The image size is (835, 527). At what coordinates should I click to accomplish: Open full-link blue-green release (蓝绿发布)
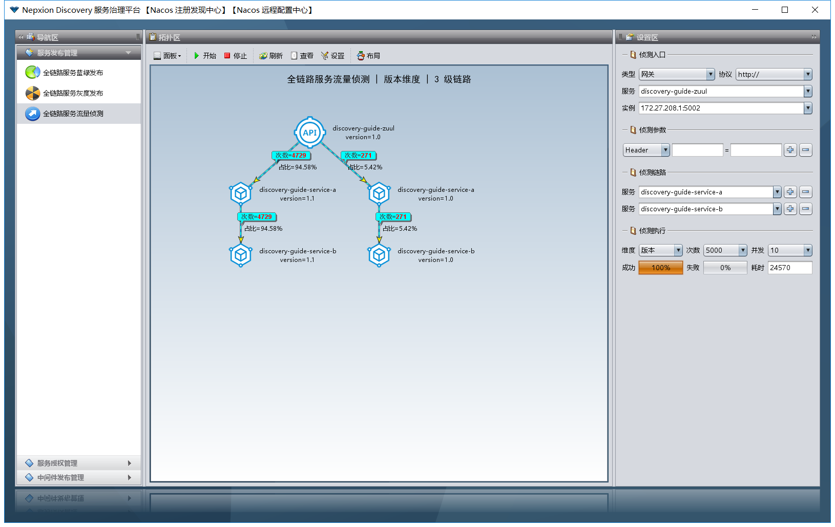coord(73,73)
